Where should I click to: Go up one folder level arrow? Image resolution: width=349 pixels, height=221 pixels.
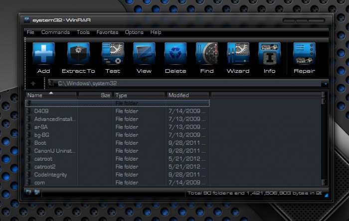coord(33,83)
